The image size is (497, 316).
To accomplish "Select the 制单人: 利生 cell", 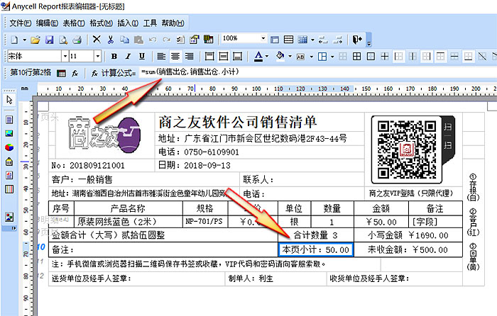I will (275, 278).
